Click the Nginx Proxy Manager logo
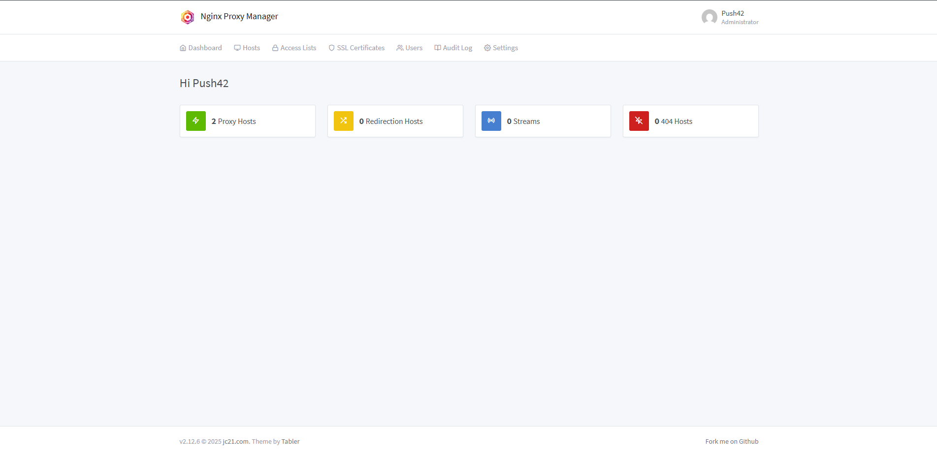 click(x=188, y=17)
